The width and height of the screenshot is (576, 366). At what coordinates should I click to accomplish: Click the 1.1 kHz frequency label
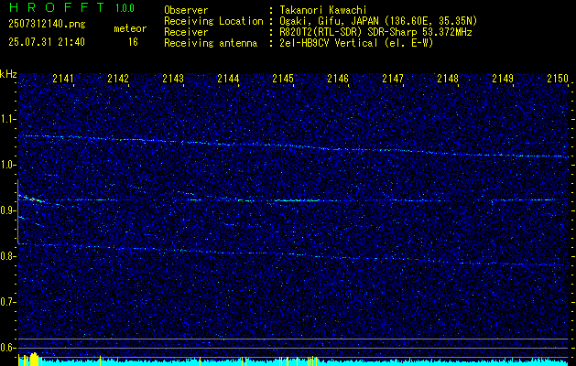coord(7,119)
